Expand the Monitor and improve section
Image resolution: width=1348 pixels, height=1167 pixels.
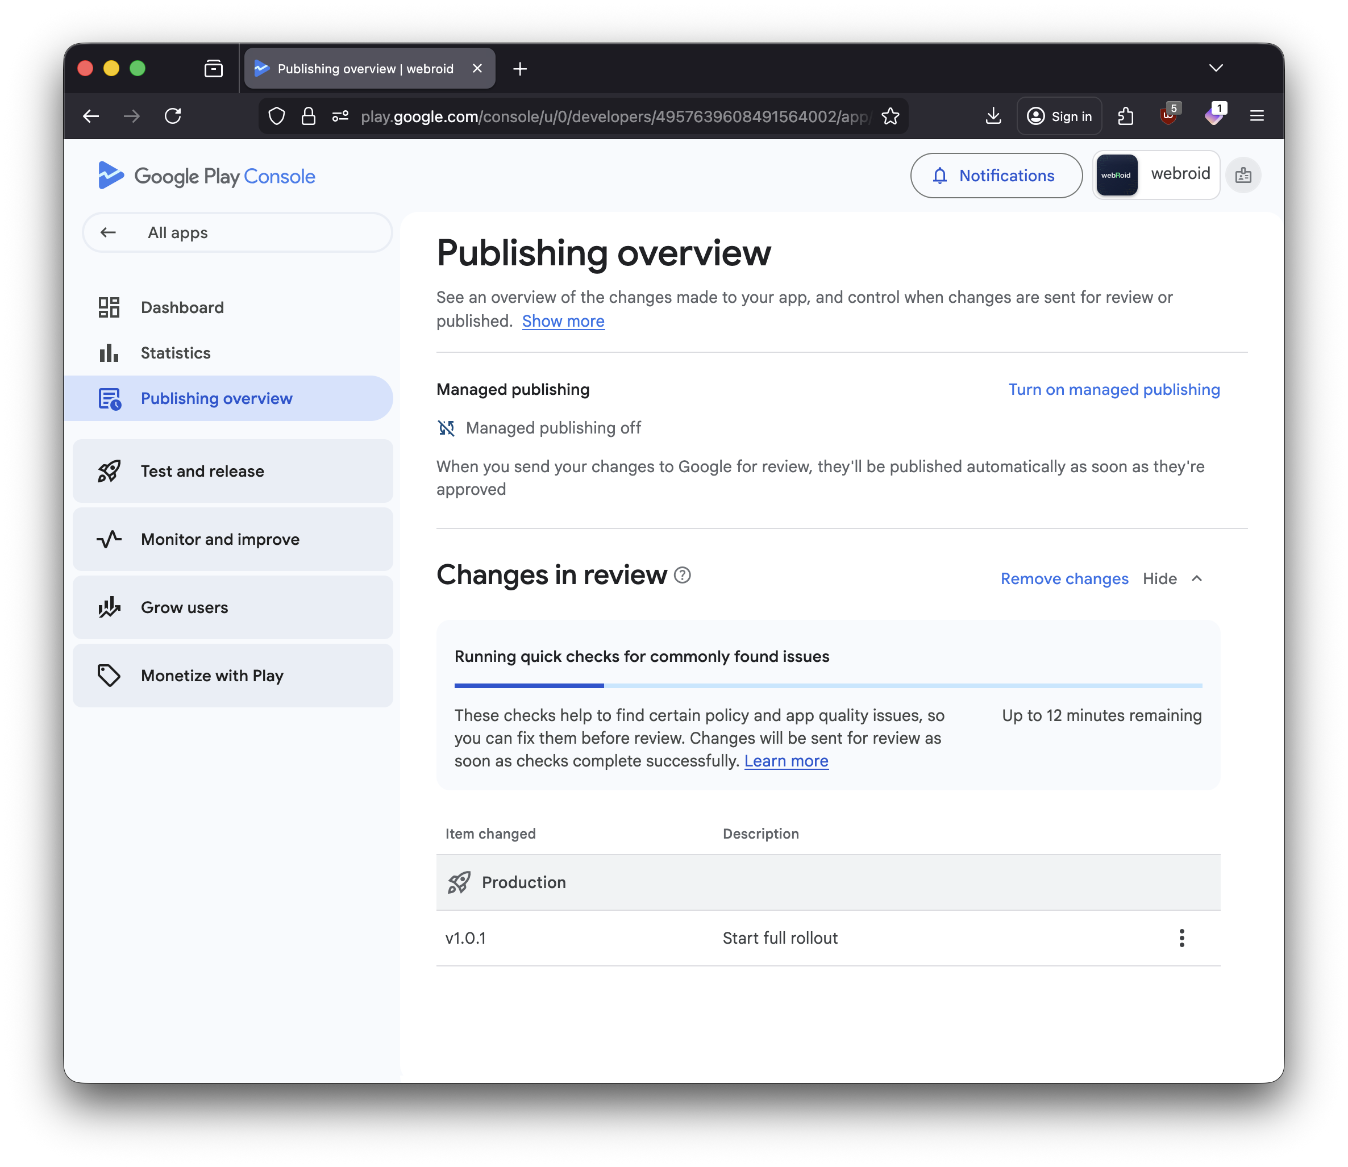(233, 539)
